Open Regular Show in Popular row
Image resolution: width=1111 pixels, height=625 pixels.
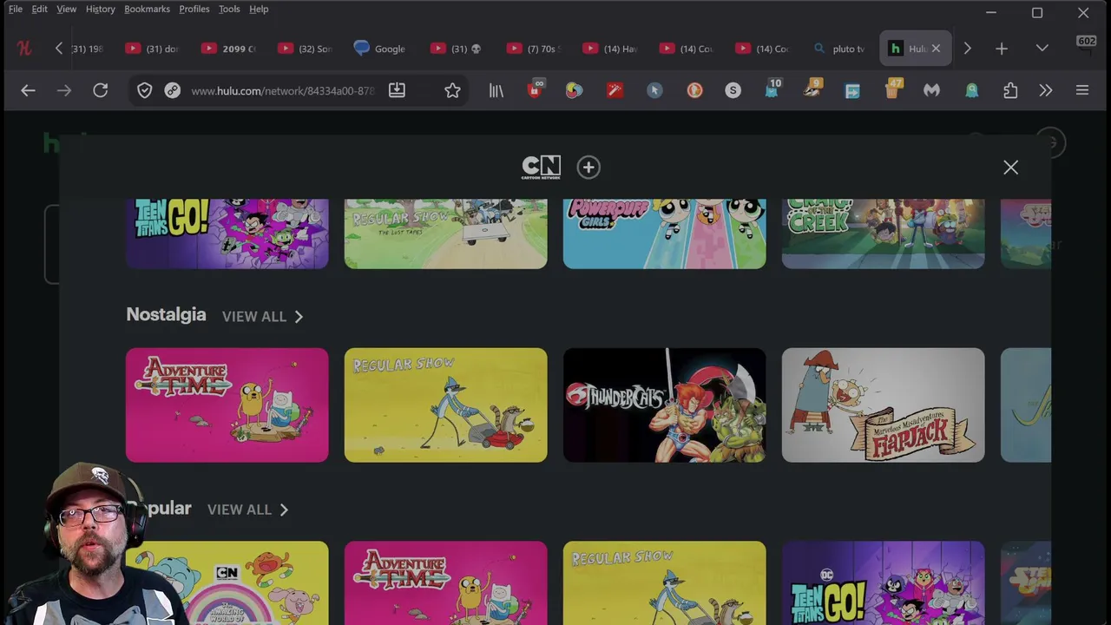point(665,583)
